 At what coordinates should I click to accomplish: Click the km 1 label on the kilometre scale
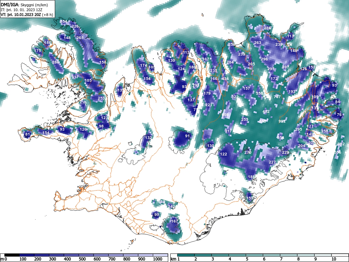(x=176, y=259)
